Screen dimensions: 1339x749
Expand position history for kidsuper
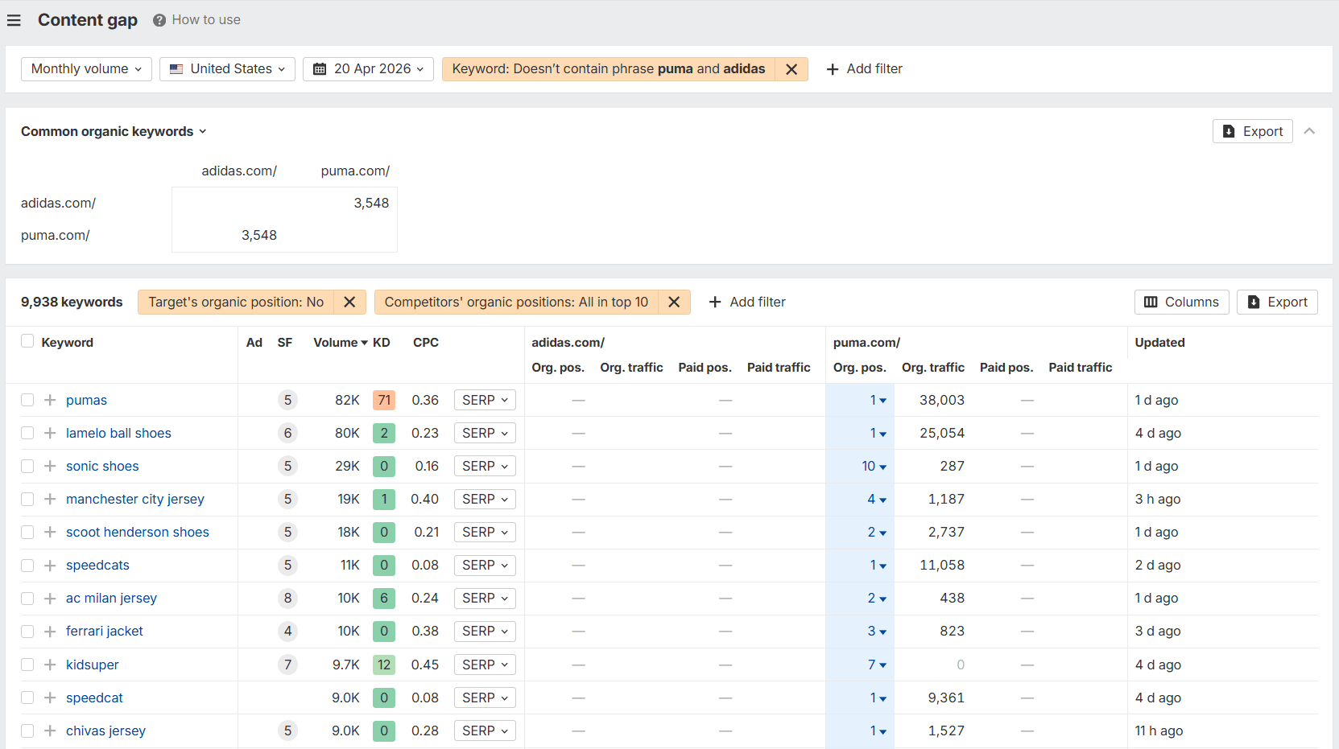click(x=877, y=665)
